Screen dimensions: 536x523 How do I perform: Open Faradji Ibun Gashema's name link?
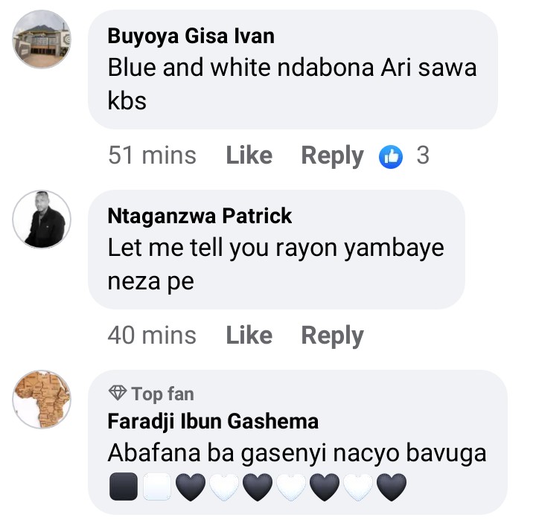(x=213, y=422)
